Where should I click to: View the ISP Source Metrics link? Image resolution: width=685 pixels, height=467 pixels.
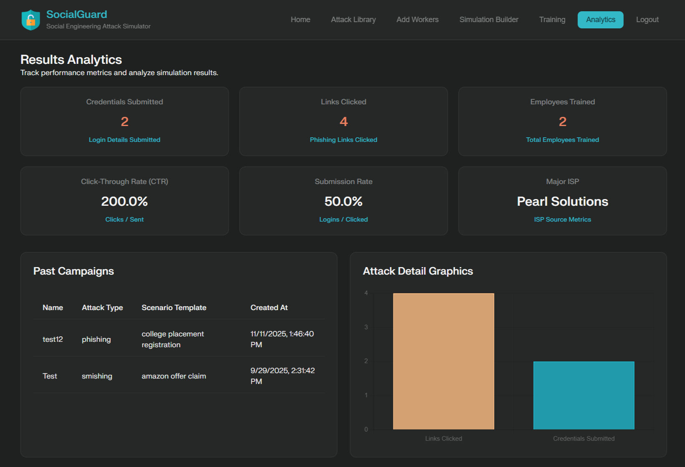click(562, 219)
